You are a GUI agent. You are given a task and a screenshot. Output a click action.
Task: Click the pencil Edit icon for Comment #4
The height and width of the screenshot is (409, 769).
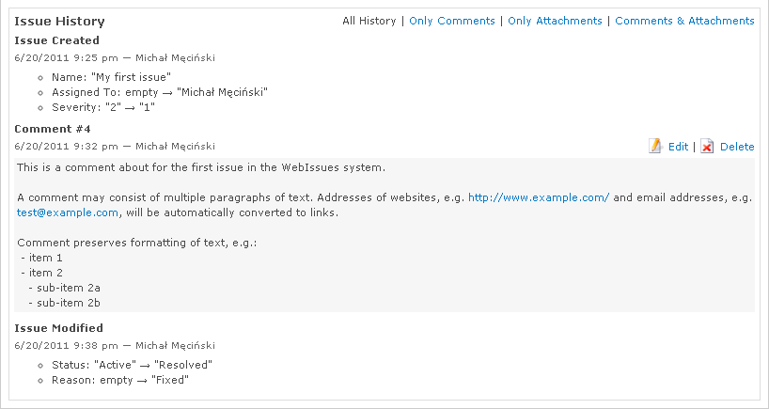pyautogui.click(x=655, y=147)
